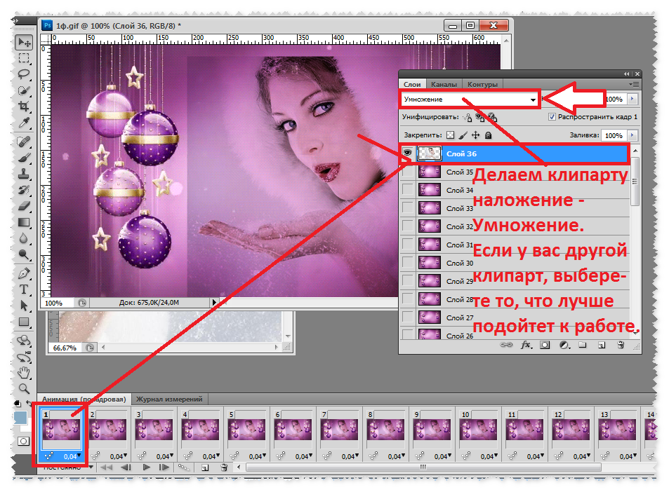Show Слой 30 via its visibility box
Screen dimensions: 669x492
pyautogui.click(x=407, y=263)
